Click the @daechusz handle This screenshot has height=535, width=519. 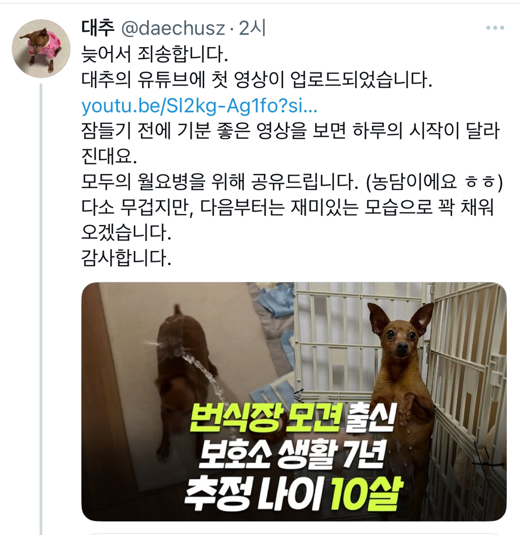(173, 28)
